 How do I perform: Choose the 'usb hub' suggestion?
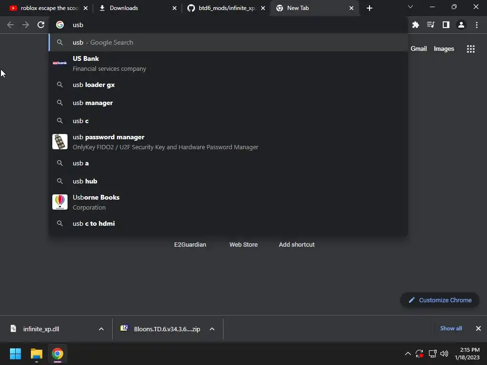tap(228, 181)
